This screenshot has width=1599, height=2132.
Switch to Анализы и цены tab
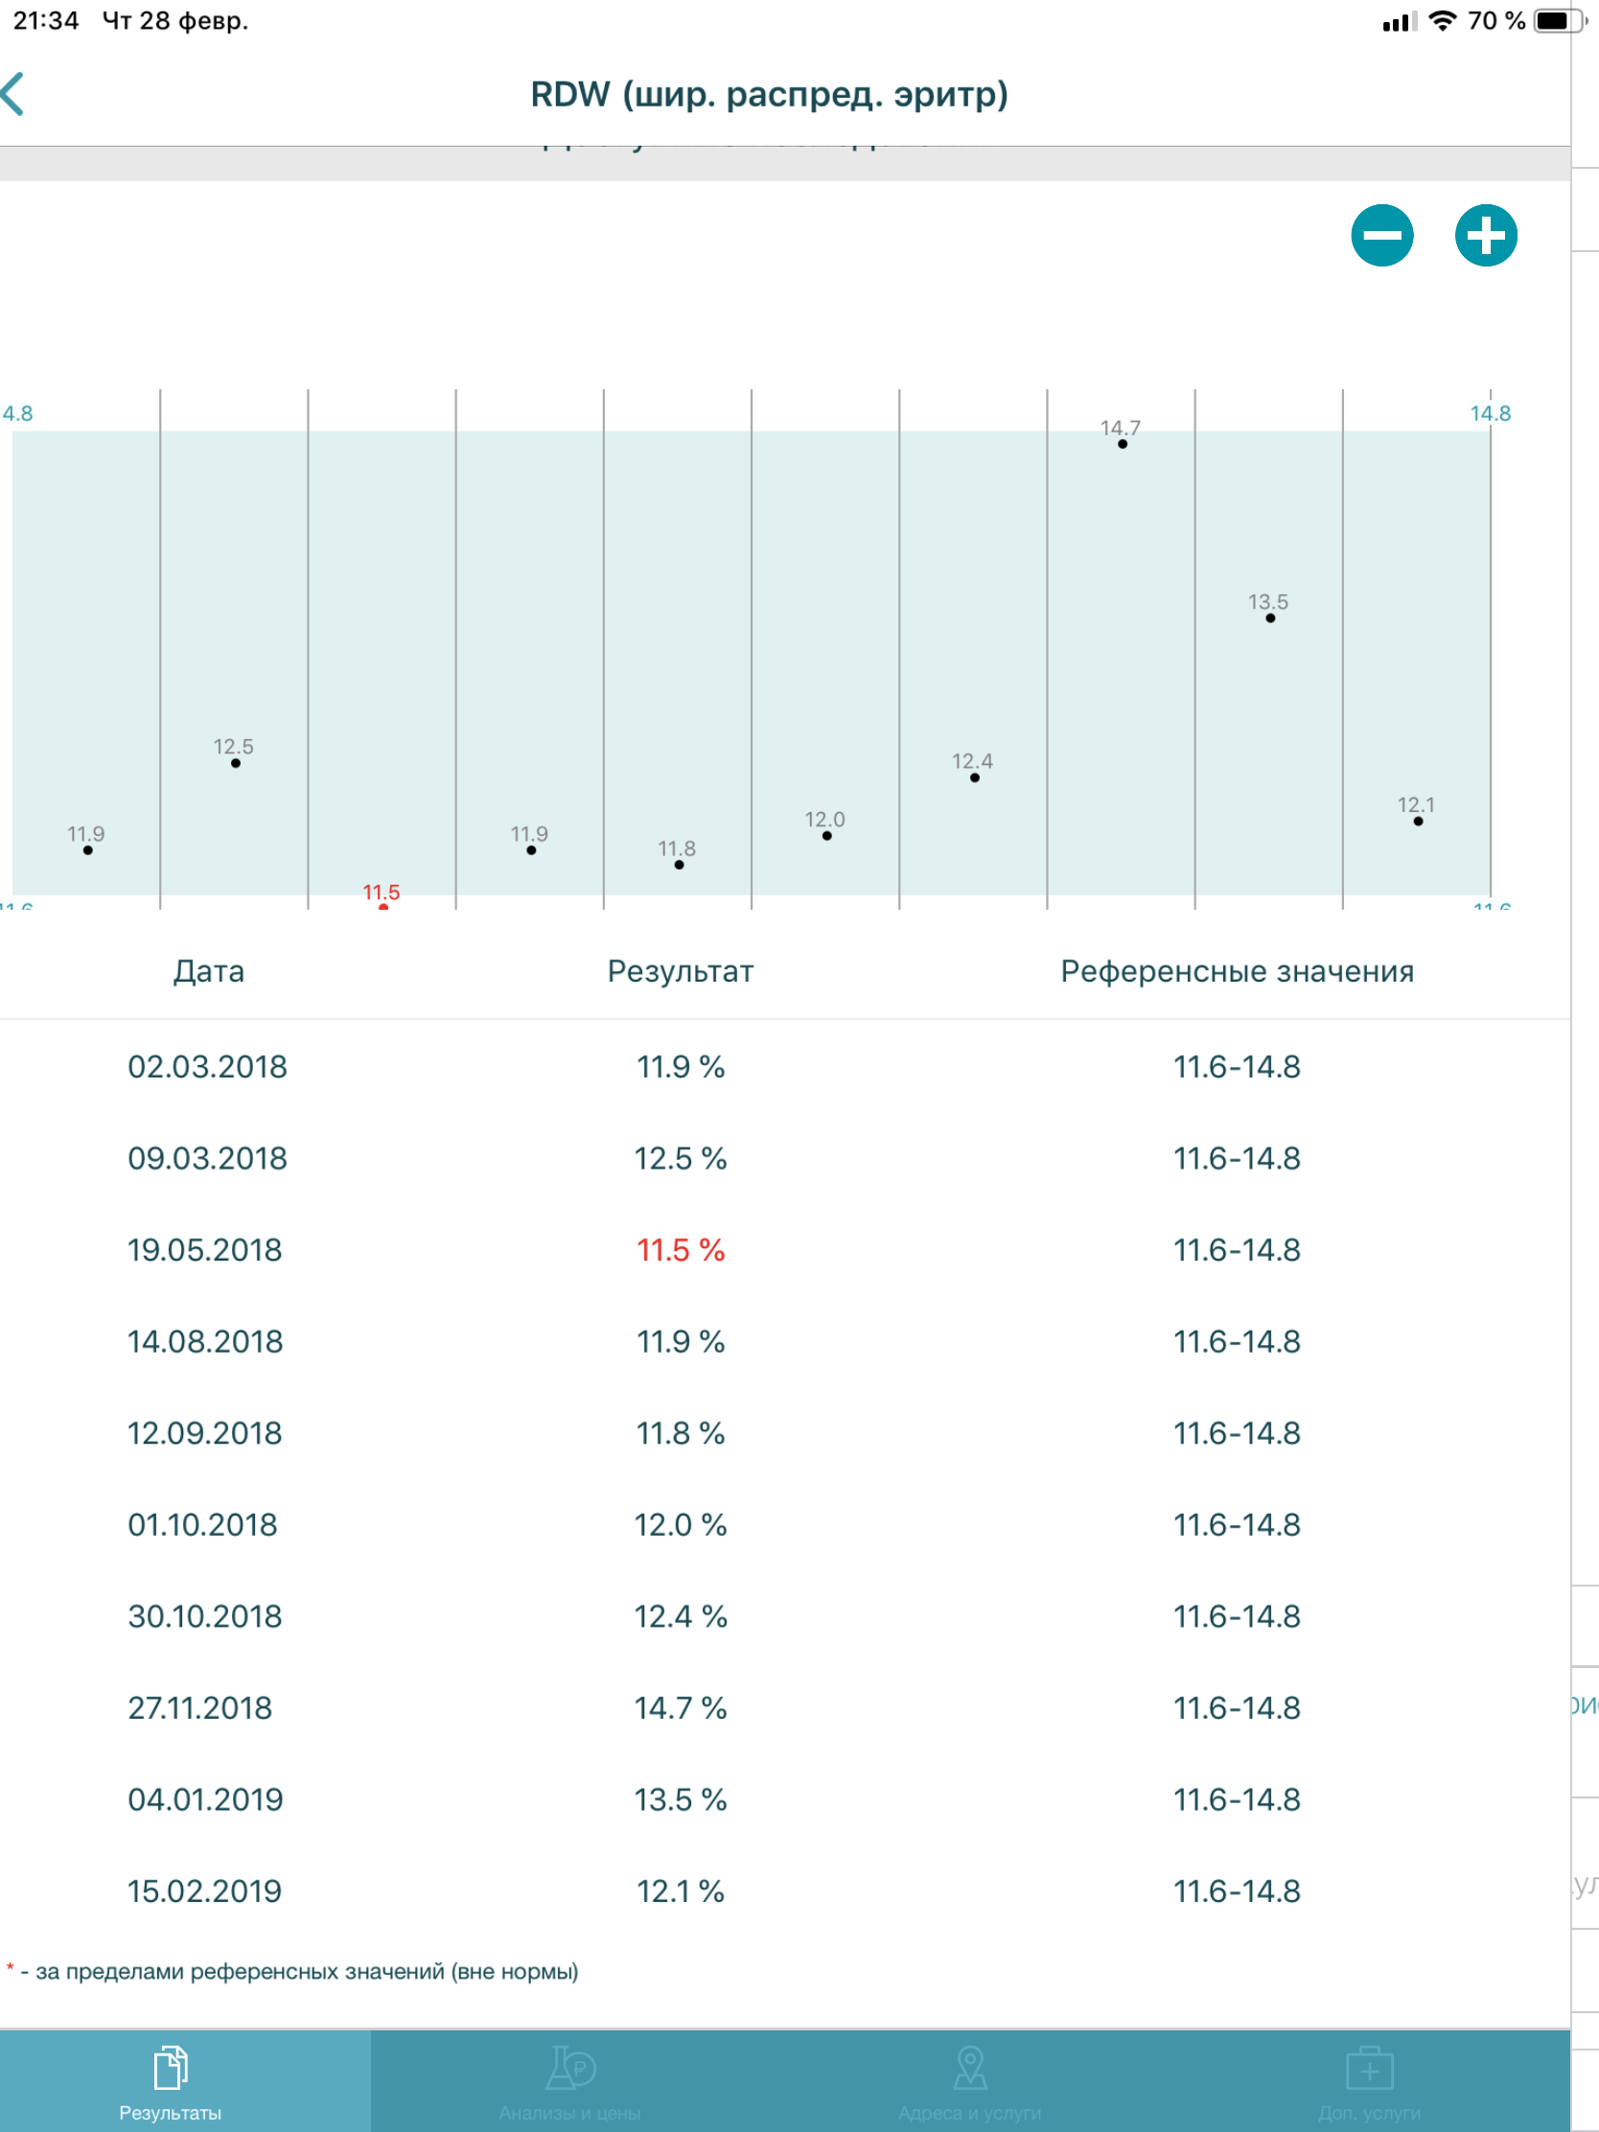tap(569, 2082)
